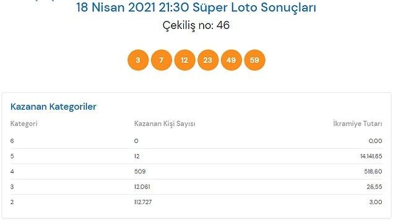Image resolution: width=393 pixels, height=222 pixels.
Task: Click the orange ball numbered 59
Action: pyautogui.click(x=254, y=60)
